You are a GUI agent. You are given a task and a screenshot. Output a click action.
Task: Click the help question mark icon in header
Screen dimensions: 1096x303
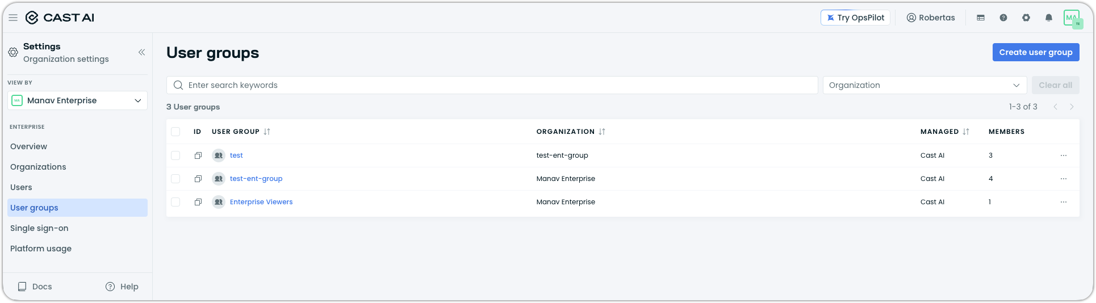[x=1003, y=18]
